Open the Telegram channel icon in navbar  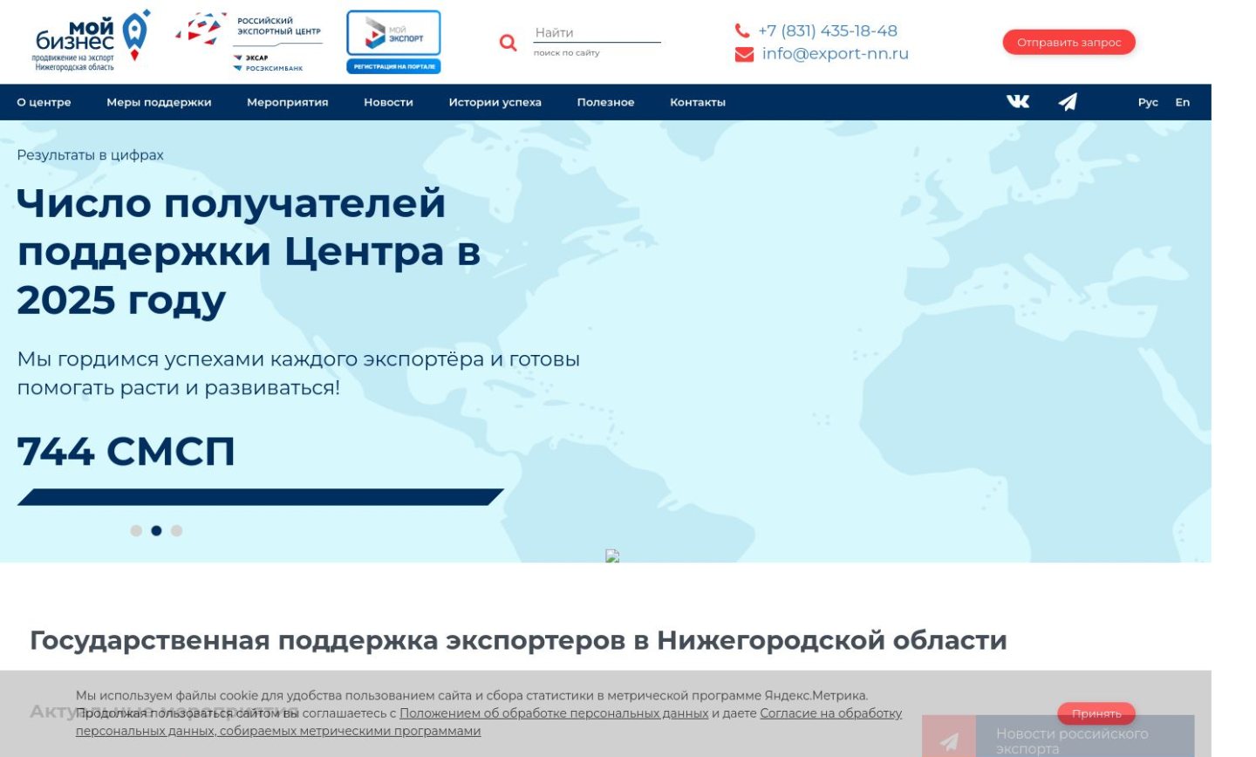pos(1068,102)
